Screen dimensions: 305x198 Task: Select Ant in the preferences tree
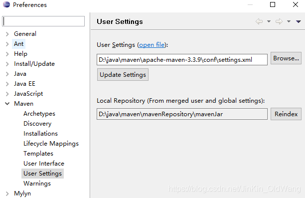tap(18, 44)
